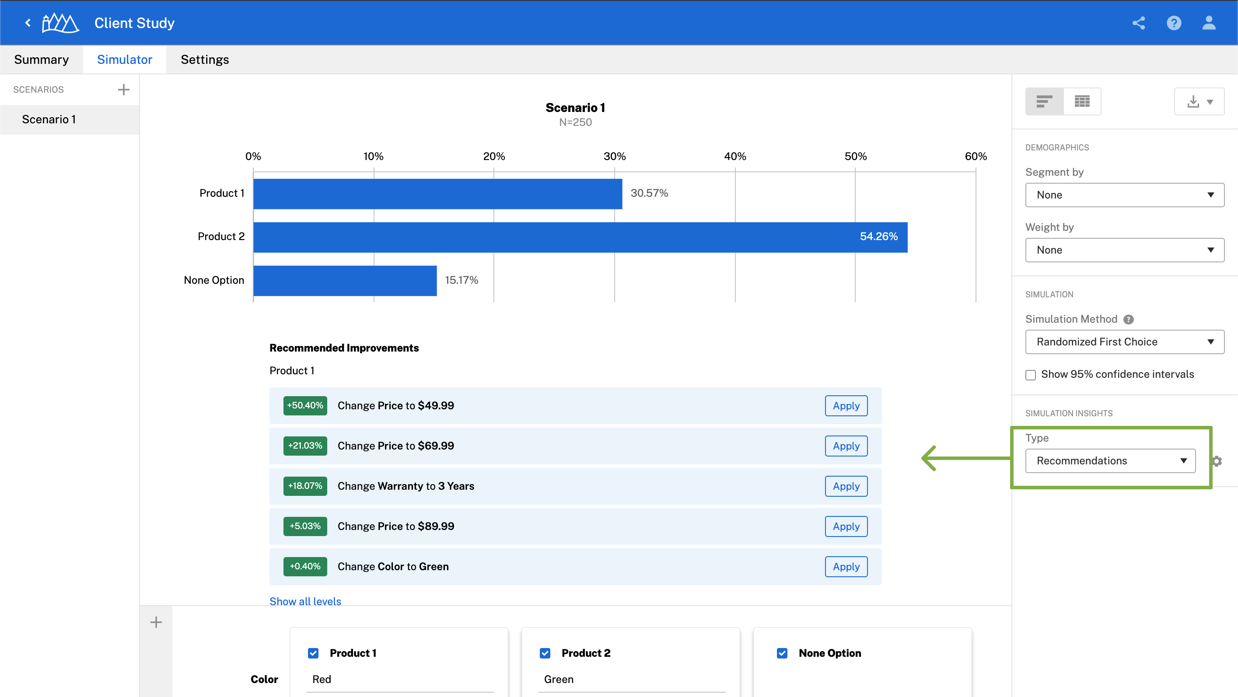Open the user account icon
The width and height of the screenshot is (1238, 697).
(1209, 23)
